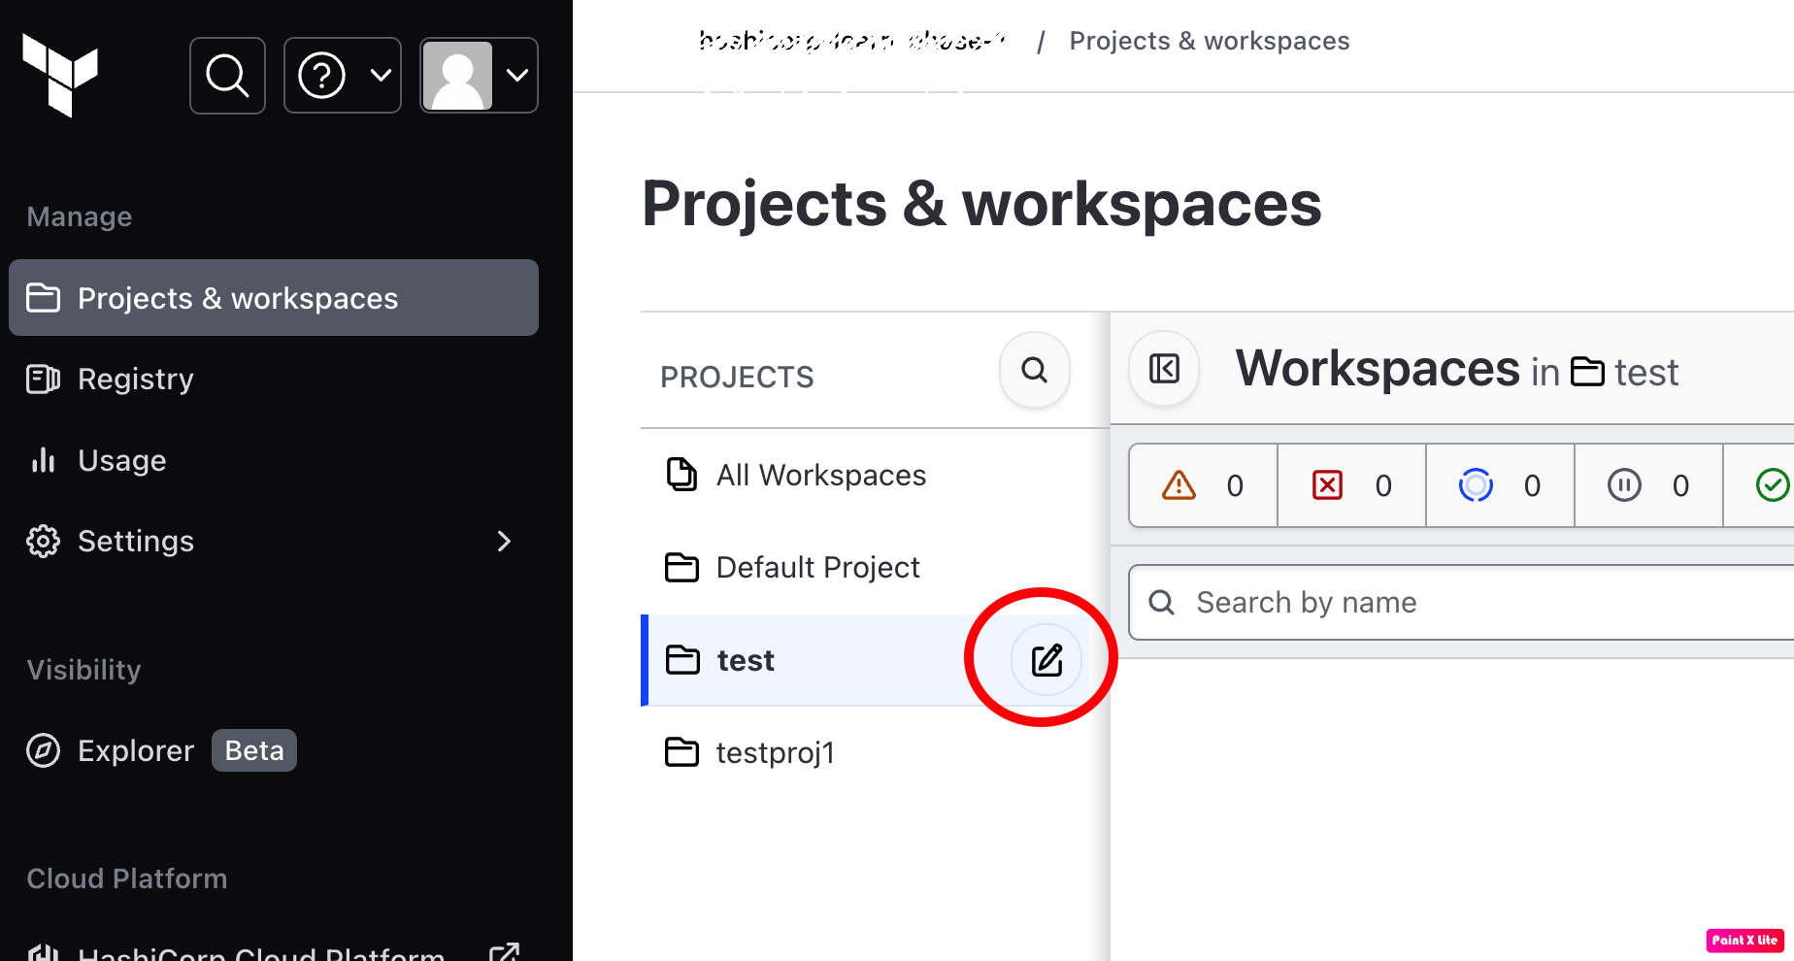Viewport: 1794px width, 961px height.
Task: Filter workspaces by paused on-hold status
Action: 1648,485
